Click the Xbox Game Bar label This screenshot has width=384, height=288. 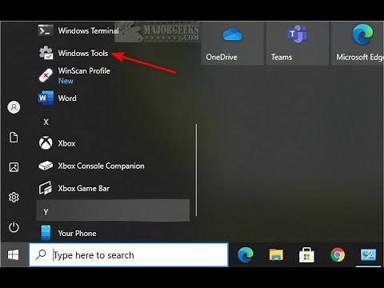point(84,188)
